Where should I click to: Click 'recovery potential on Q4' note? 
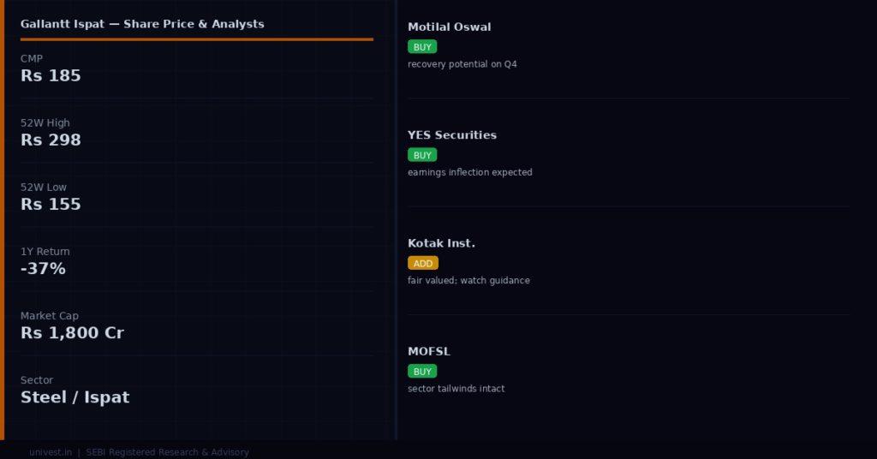click(462, 64)
